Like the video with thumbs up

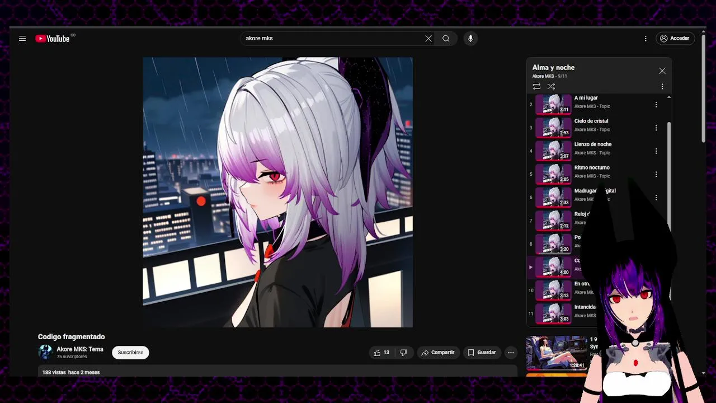coord(382,353)
